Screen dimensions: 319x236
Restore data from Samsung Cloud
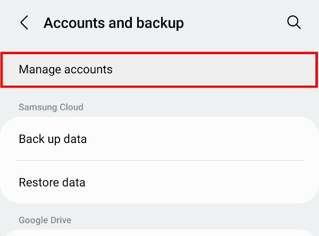click(x=159, y=182)
